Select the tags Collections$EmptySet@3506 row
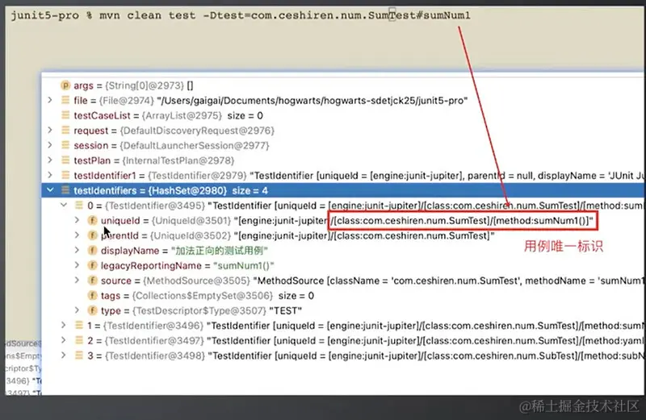Image resolution: width=646 pixels, height=420 pixels. click(x=342, y=295)
